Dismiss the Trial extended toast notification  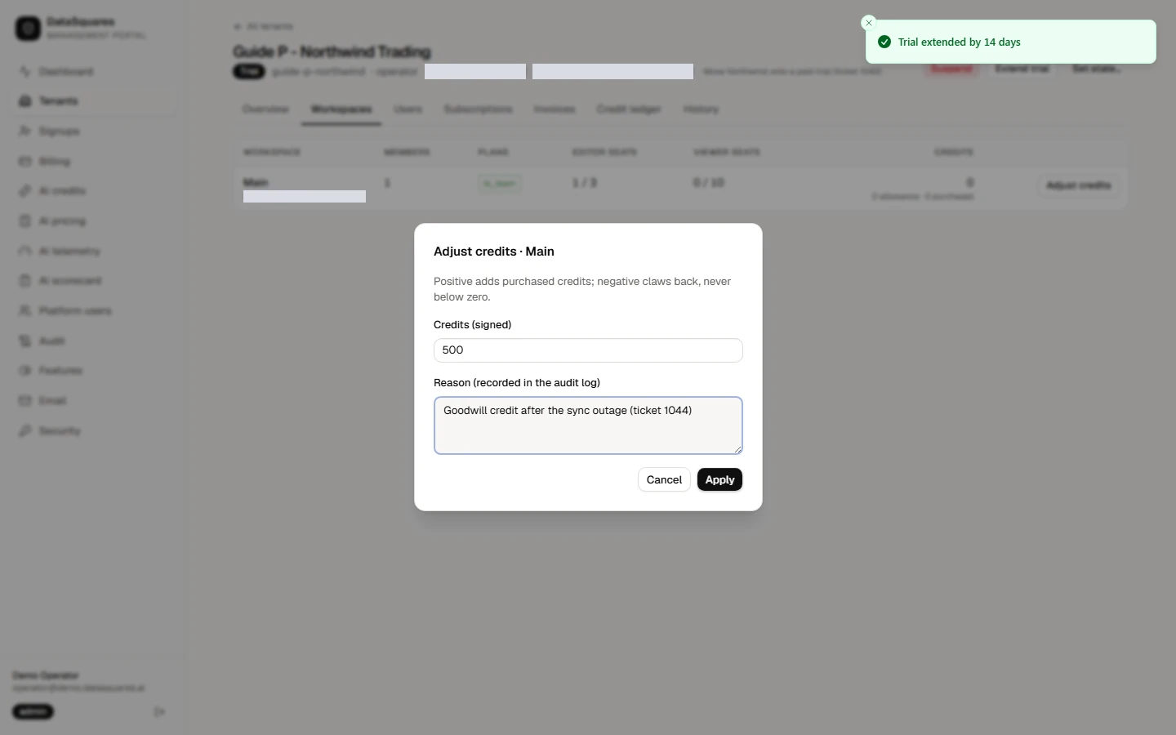click(869, 23)
